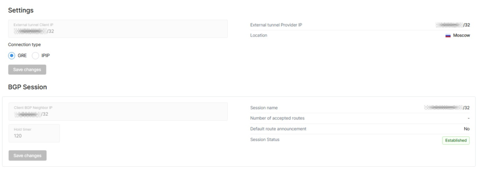The height and width of the screenshot is (171, 481).
Task: Select the GRE connection type radio button
Action: point(12,56)
